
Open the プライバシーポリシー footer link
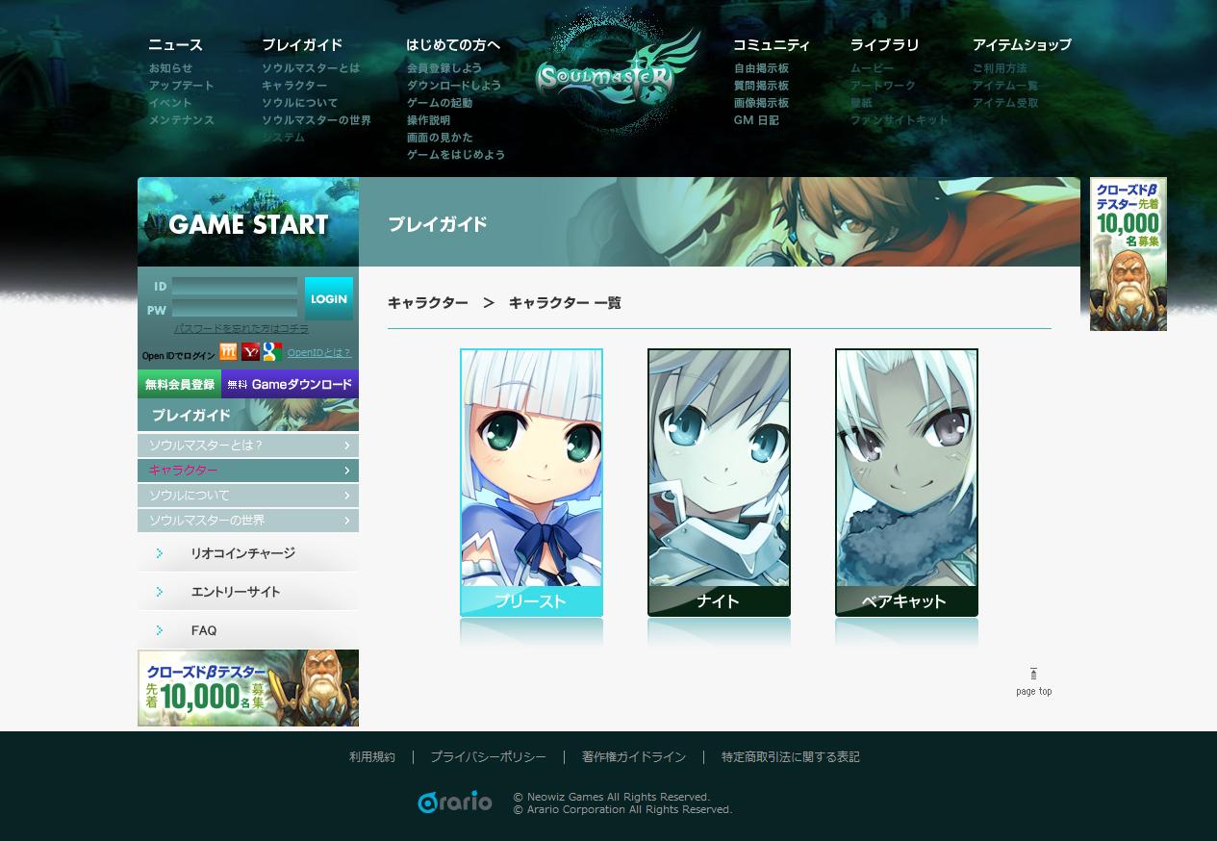tap(488, 757)
